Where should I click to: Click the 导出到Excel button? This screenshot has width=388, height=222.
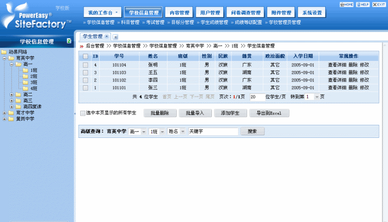(269, 113)
